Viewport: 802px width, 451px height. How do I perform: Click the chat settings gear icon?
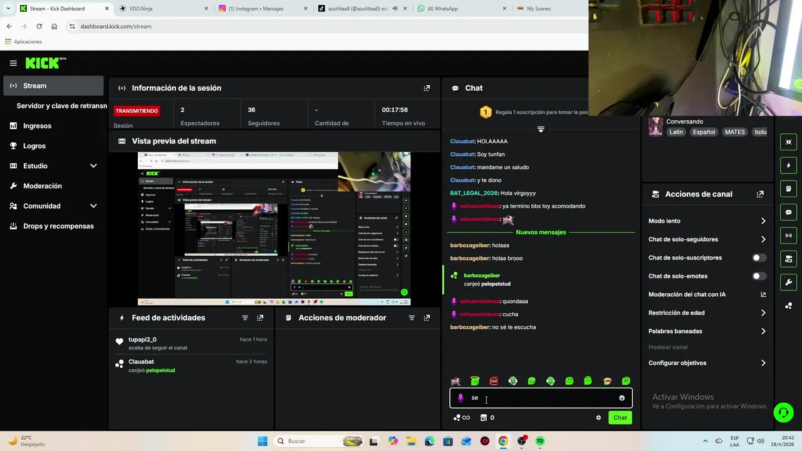tap(598, 418)
